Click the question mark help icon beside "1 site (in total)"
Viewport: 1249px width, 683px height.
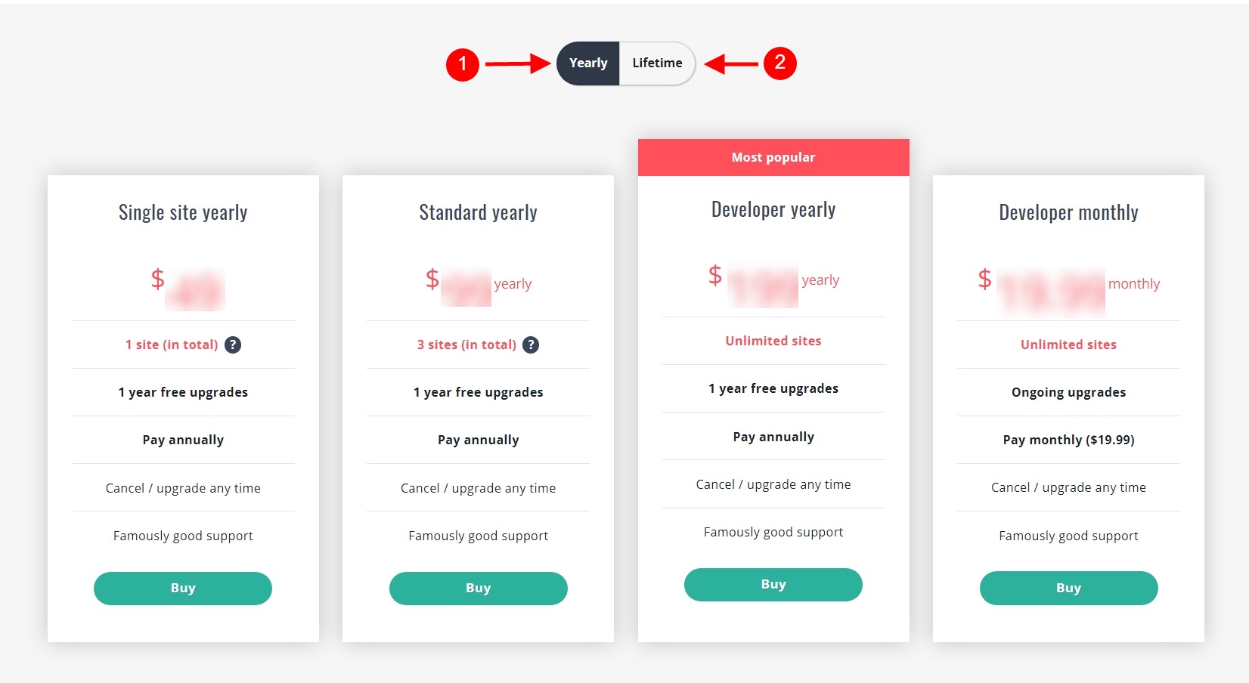234,345
